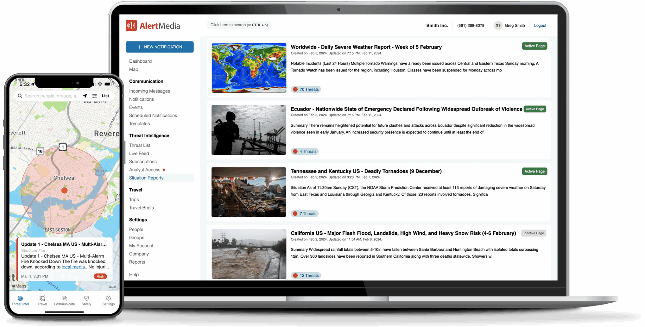Open the GS avatar next to Greg Smith

(x=498, y=26)
